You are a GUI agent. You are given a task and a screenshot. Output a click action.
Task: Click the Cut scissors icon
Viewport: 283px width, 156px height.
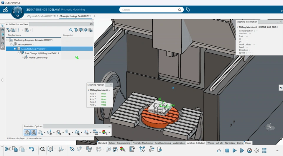click(8, 149)
